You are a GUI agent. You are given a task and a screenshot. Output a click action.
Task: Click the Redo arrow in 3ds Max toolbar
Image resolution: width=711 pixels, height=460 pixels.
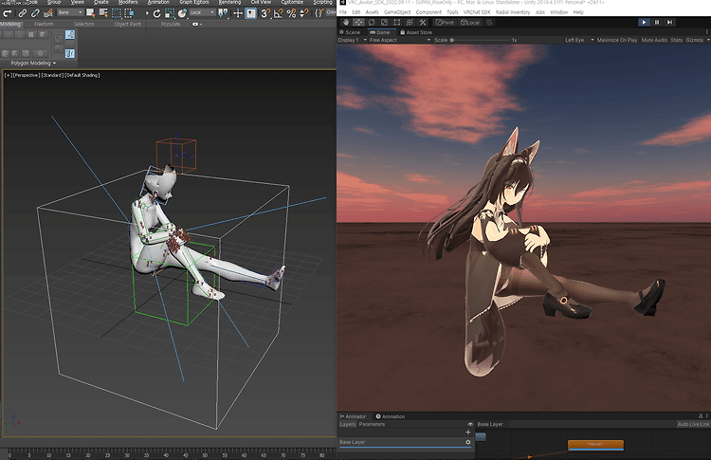(x=8, y=13)
